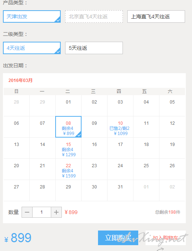Screen dimensions: 192x251
Task: Click calendar date 01 in first row
Action: (x=68, y=106)
